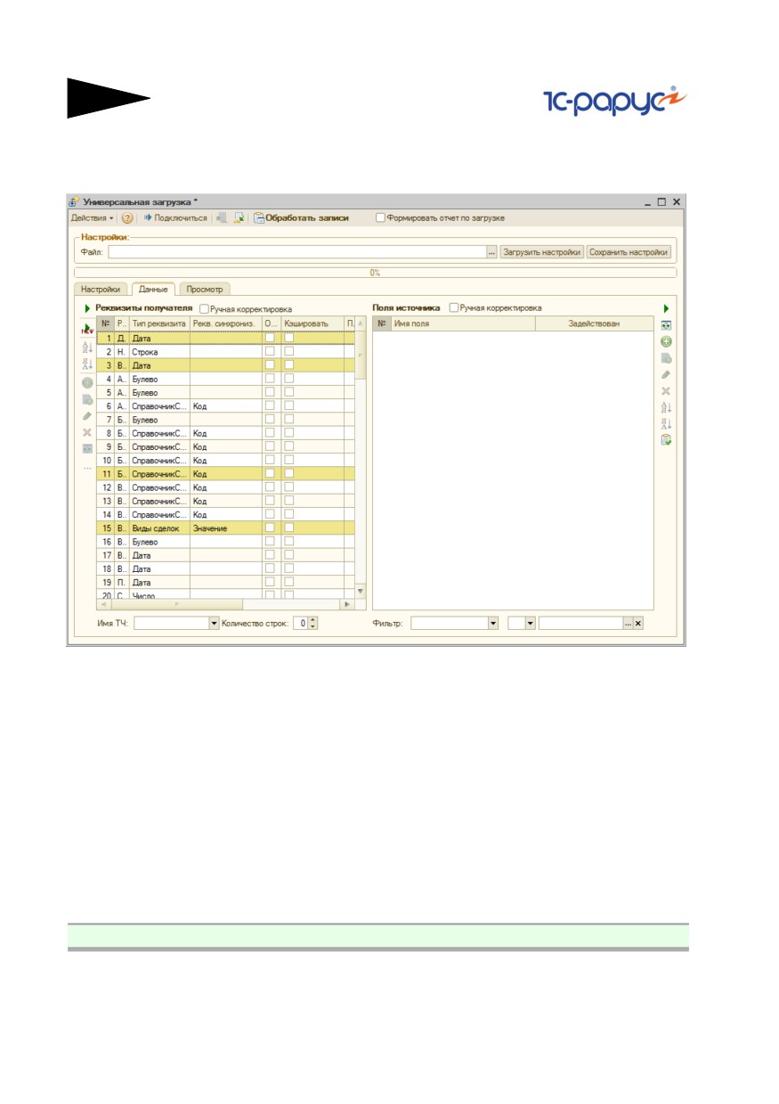The image size is (779, 1104).
Task: Click Загрузить настройки button
Action: tap(541, 252)
